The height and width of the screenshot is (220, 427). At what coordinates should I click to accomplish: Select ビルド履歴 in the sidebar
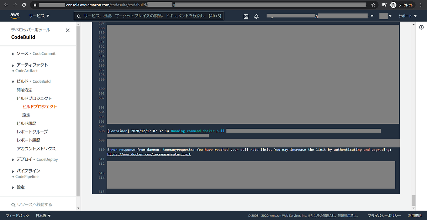(26, 123)
